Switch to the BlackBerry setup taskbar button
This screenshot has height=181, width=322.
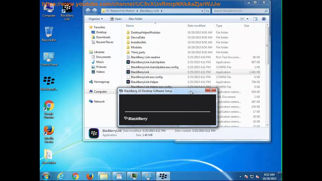point(163,176)
